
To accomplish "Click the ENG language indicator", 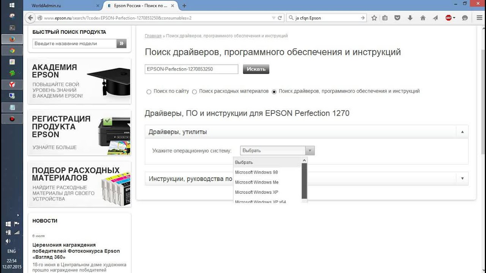I will (12, 251).
